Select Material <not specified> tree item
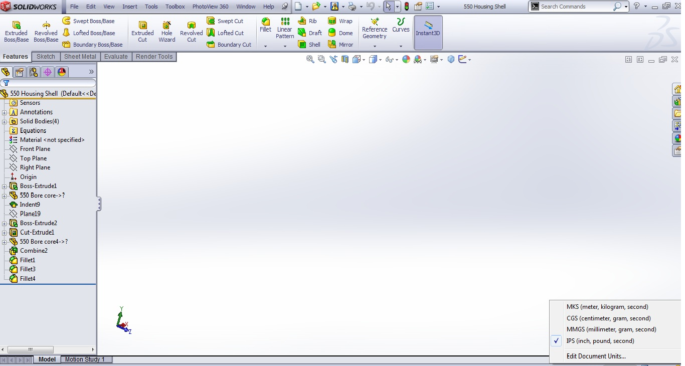Screen dimensions: 685x366 coord(52,140)
